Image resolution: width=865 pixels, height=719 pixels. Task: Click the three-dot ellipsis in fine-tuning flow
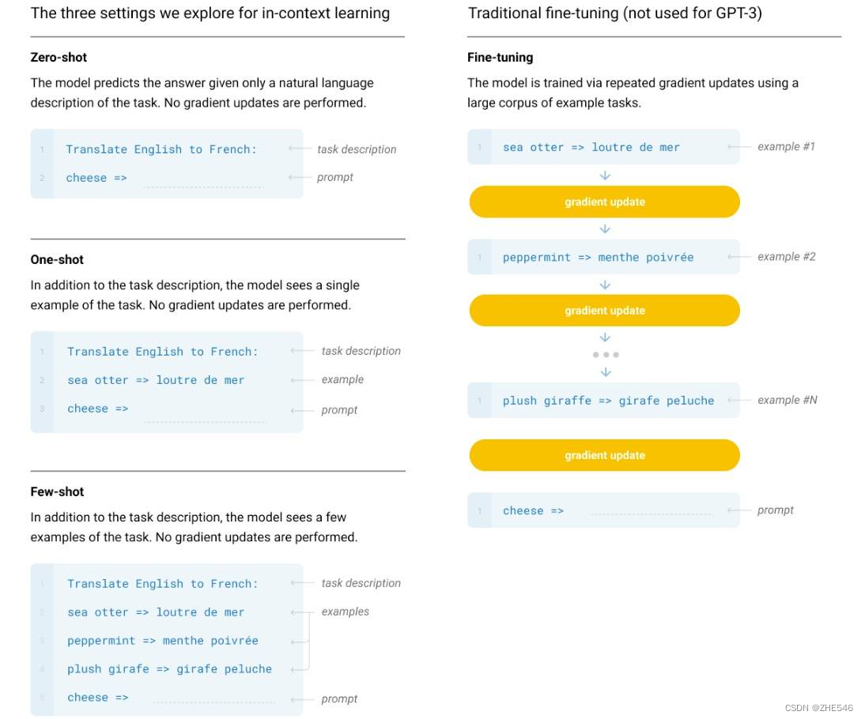606,355
